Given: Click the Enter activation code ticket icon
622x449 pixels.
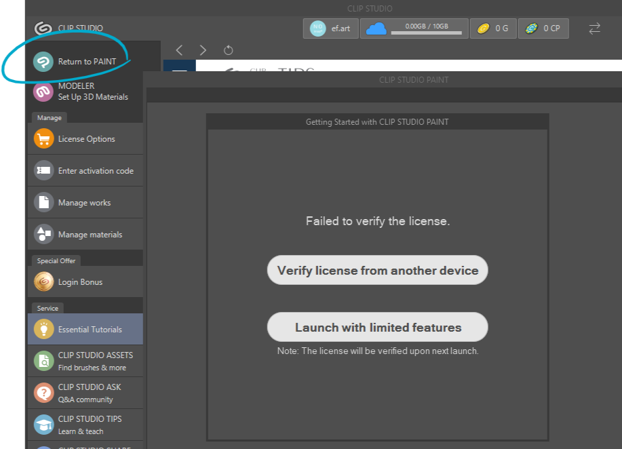Looking at the screenshot, I should pos(43,170).
